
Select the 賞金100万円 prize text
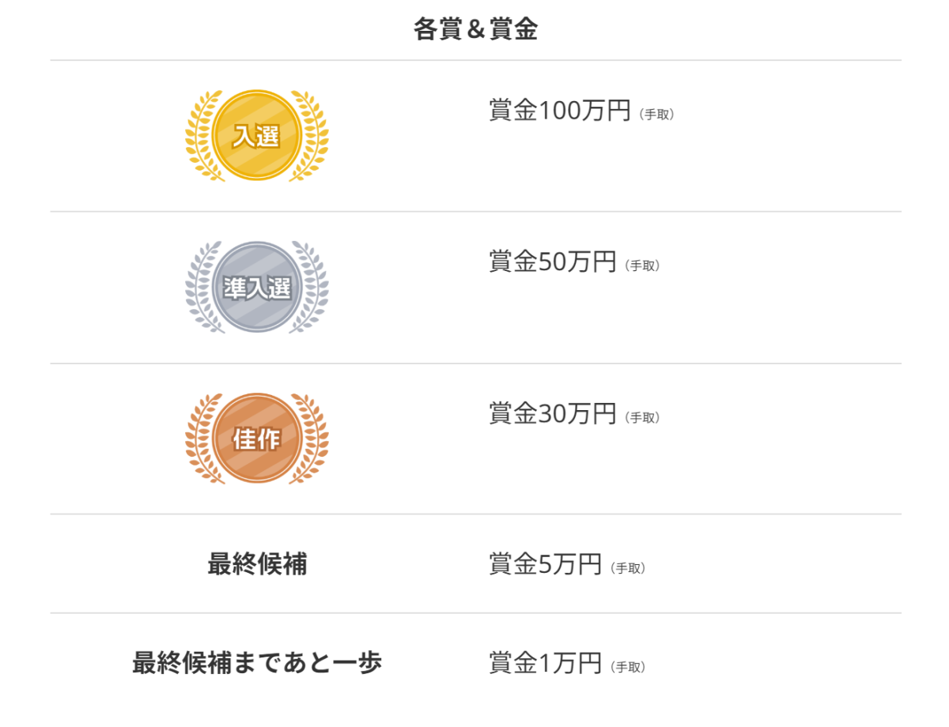[x=560, y=111]
